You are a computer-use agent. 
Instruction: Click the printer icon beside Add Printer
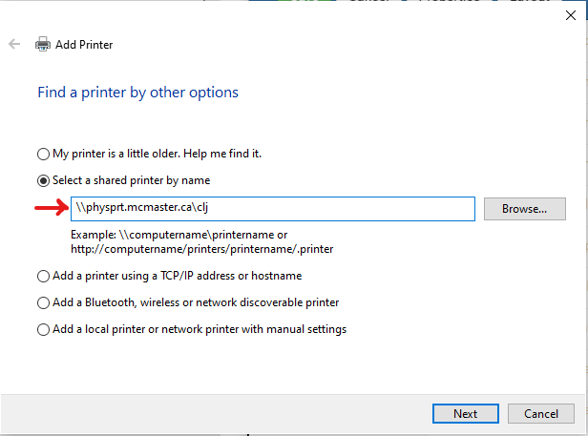click(43, 45)
